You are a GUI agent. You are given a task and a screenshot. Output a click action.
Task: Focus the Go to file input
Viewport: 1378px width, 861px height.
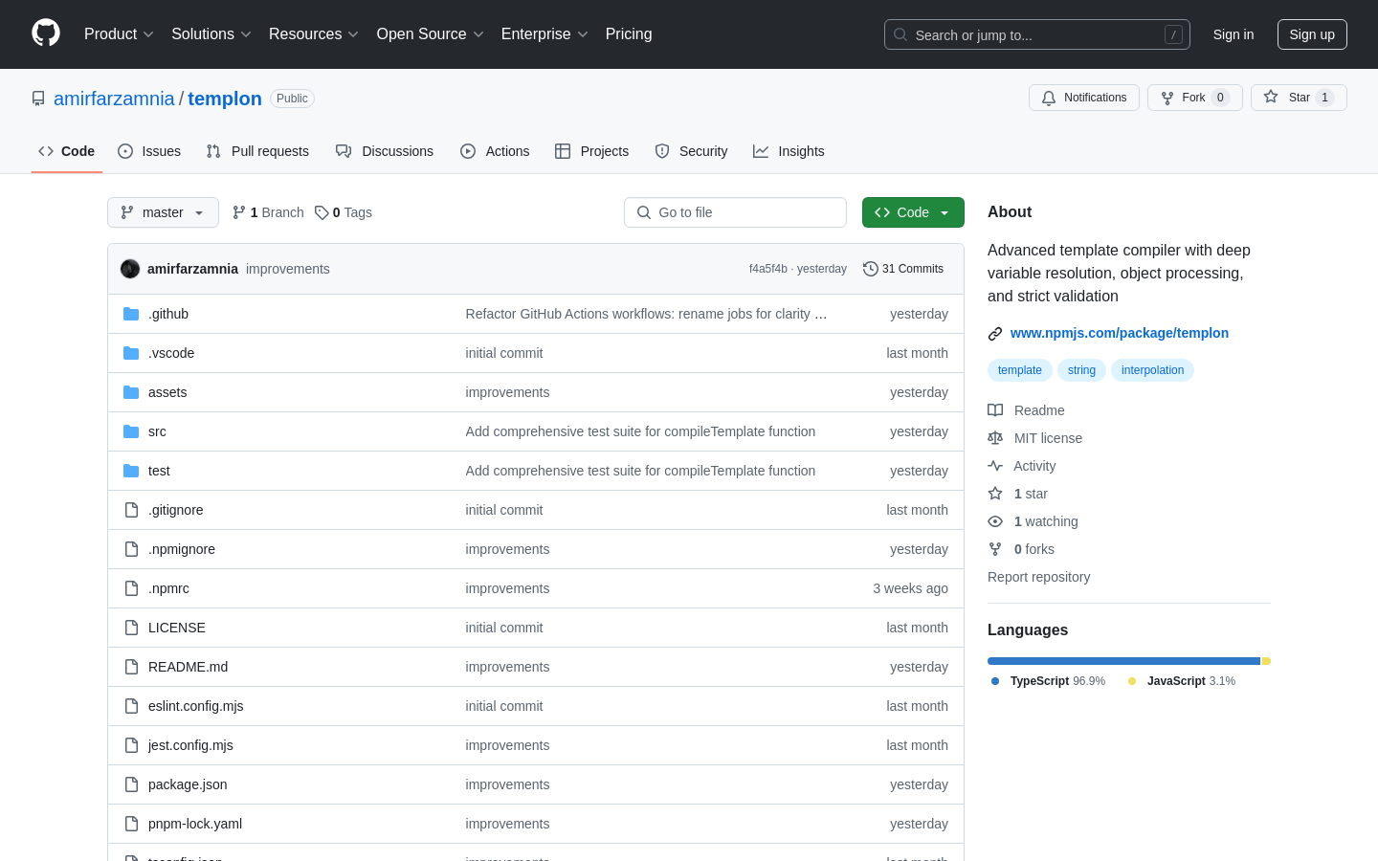point(735,212)
